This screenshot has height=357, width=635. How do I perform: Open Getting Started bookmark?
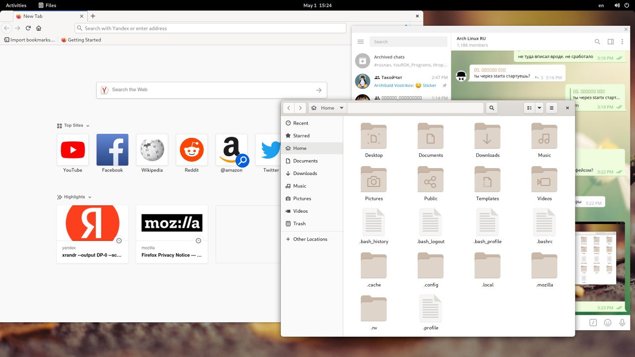pos(81,40)
